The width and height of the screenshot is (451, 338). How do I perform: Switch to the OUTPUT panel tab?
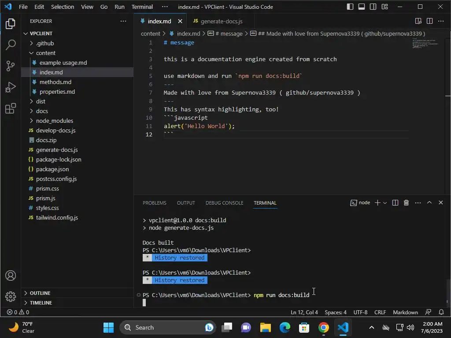(186, 203)
